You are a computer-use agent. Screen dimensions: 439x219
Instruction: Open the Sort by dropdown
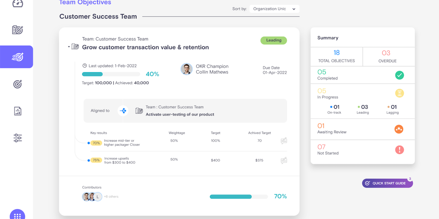(274, 9)
